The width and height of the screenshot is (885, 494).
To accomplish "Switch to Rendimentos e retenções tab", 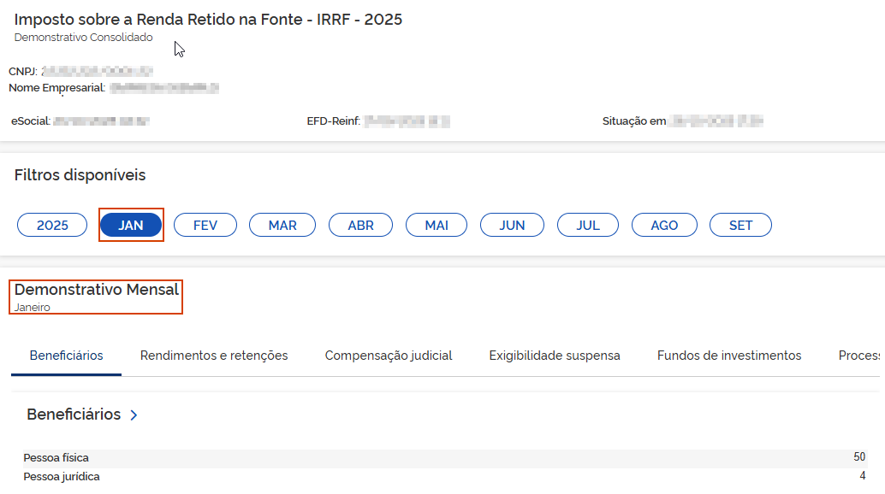I will (214, 356).
